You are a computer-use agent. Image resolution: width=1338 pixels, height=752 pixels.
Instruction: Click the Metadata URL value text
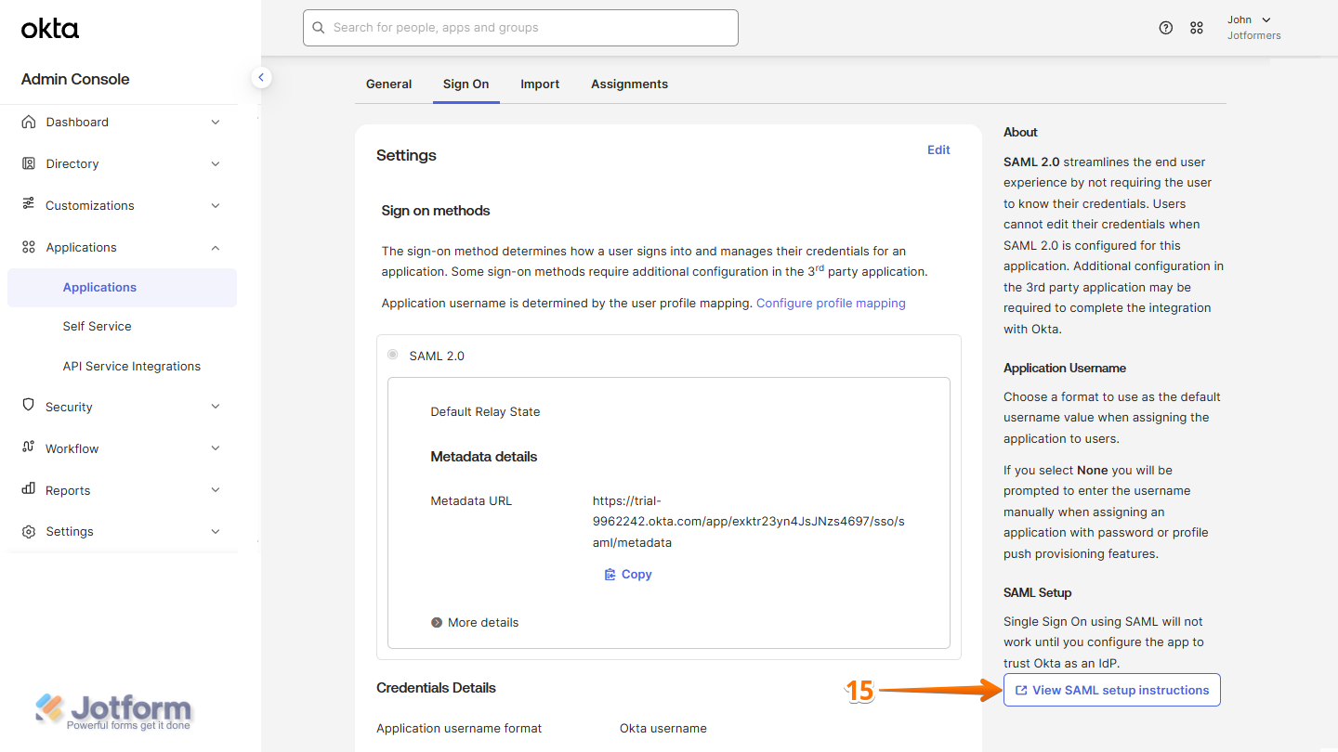pyautogui.click(x=748, y=522)
